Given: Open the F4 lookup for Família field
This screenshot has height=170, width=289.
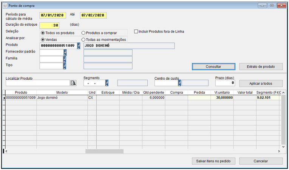Looking at the screenshot, I should tap(65, 59).
